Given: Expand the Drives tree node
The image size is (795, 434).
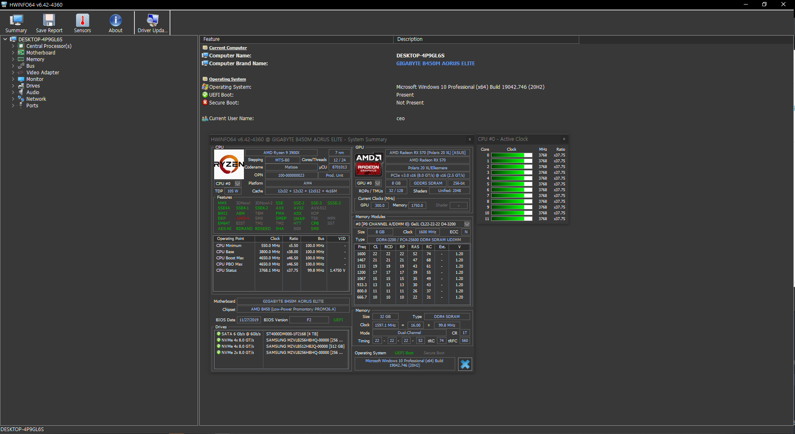Looking at the screenshot, I should (x=13, y=85).
